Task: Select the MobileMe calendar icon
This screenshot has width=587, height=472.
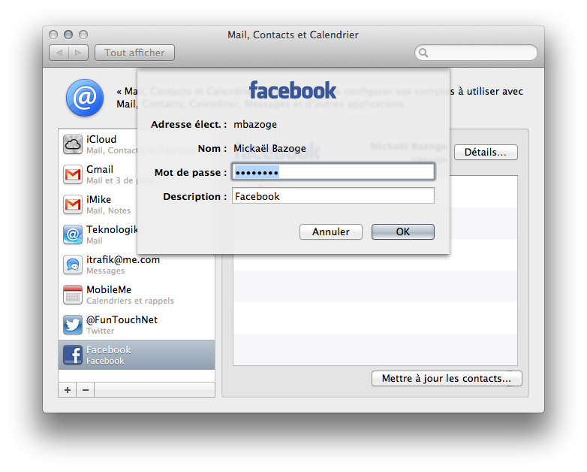Action: point(73,295)
